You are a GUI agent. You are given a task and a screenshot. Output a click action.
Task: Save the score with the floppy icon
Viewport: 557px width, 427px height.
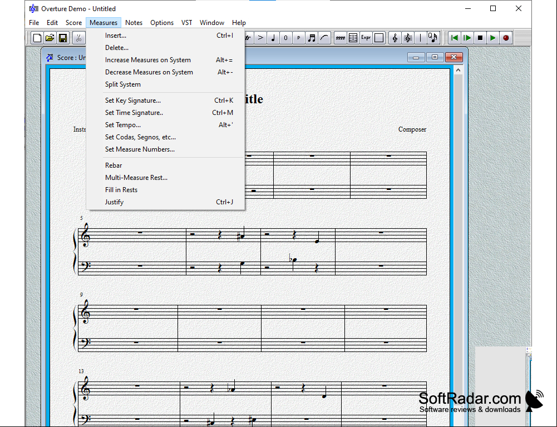[x=63, y=38]
